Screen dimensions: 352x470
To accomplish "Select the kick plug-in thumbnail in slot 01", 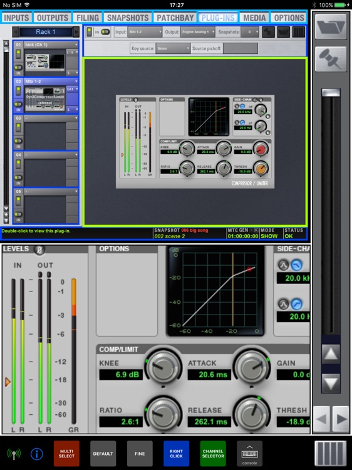I will [45, 62].
